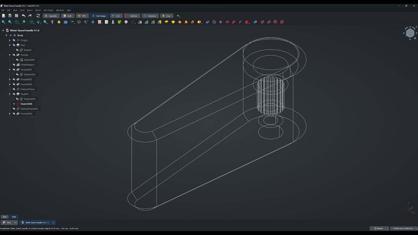Add a workbench with the green plus
The image size is (418, 235).
click(x=178, y=16)
